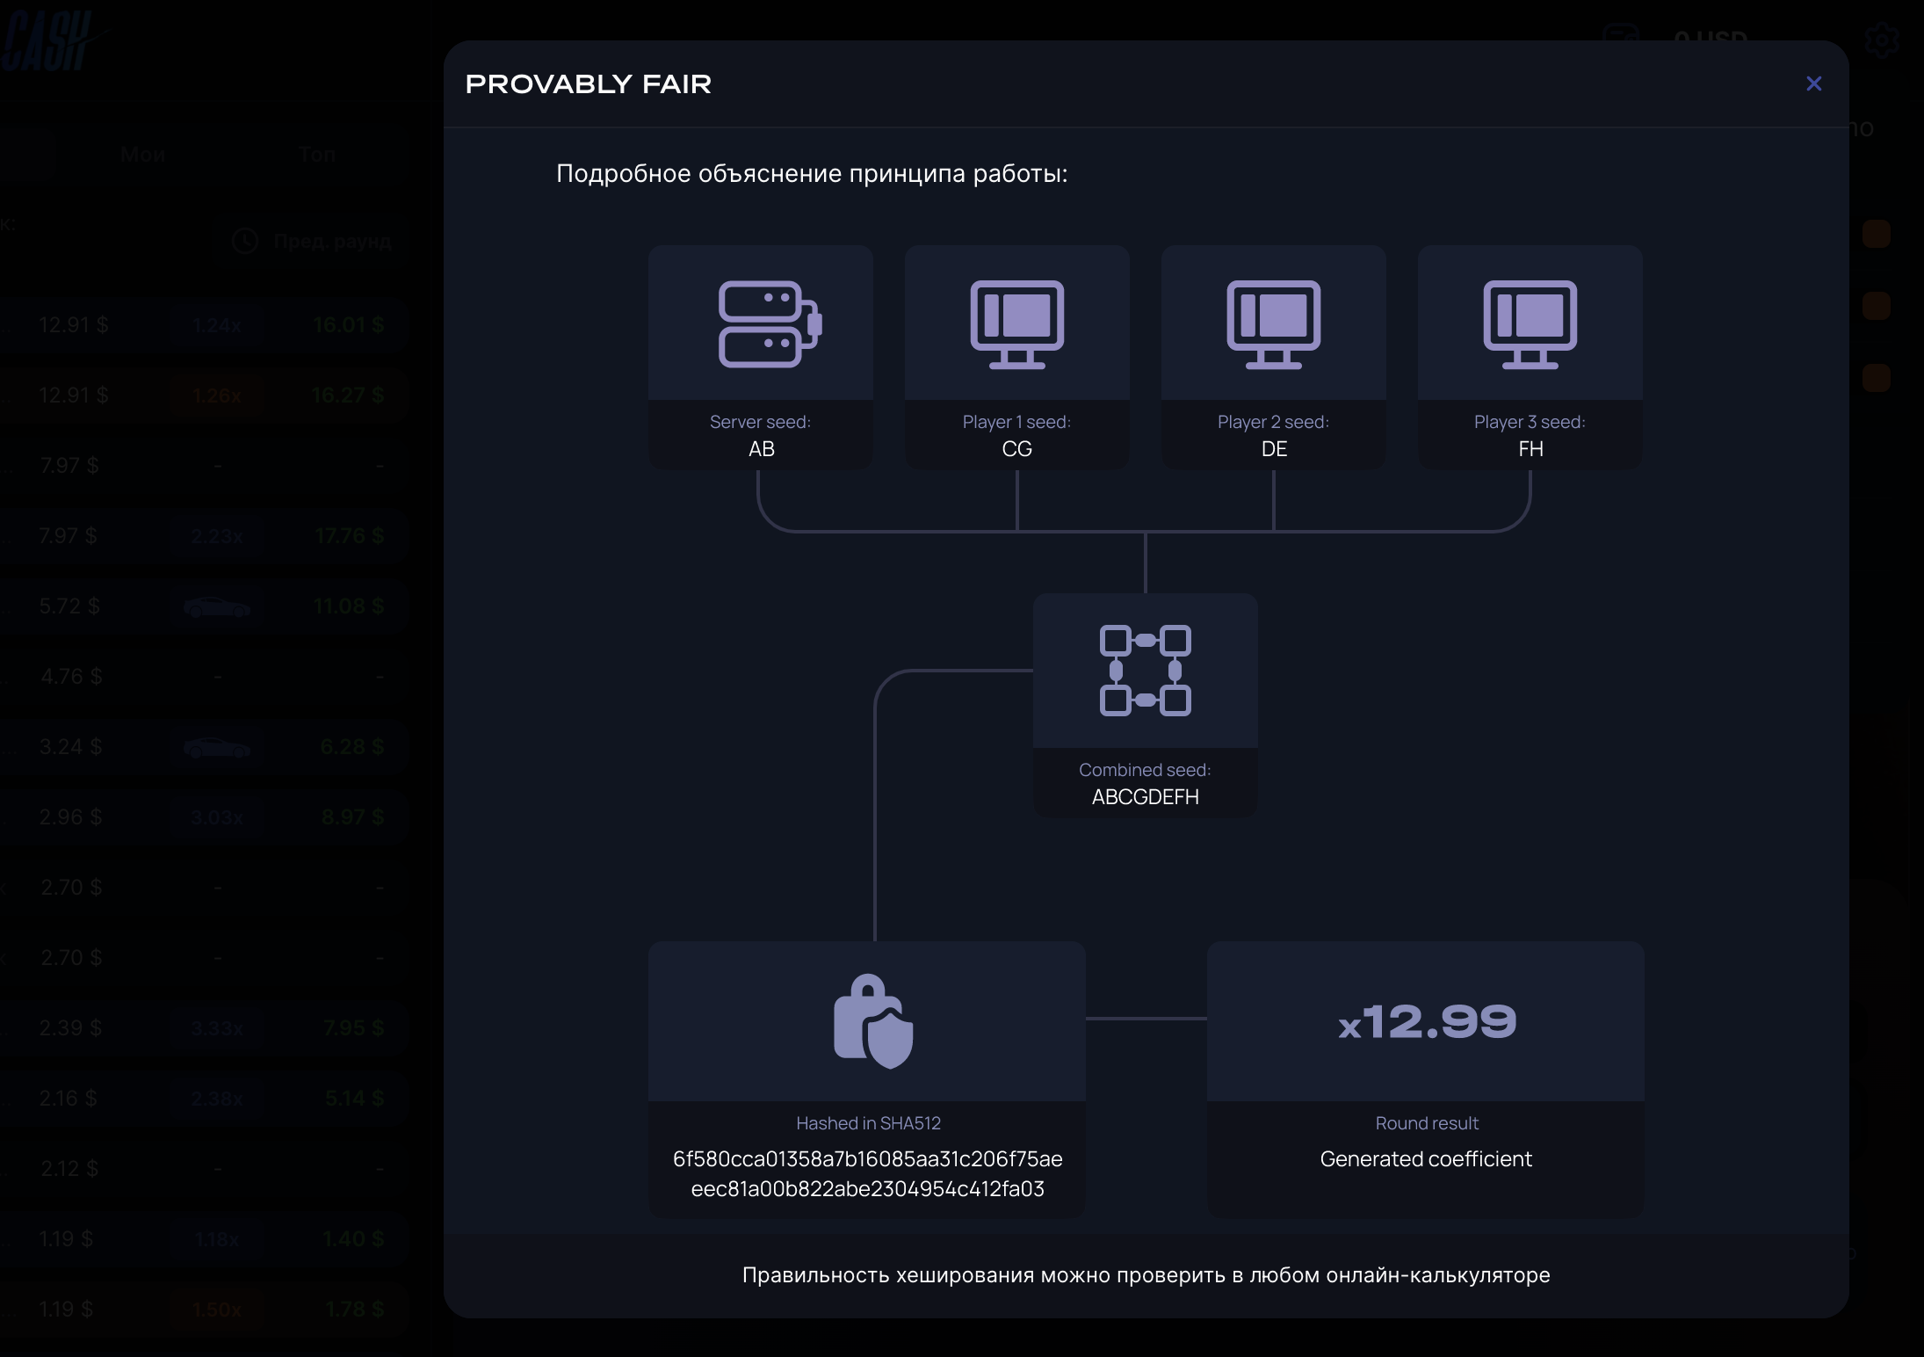Click the Player 3 seed monitor icon
Image resolution: width=1924 pixels, height=1357 pixels.
(1530, 324)
